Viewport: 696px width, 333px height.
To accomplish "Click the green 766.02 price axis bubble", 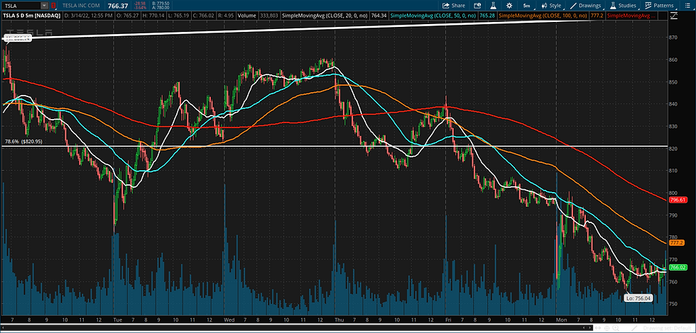I will pyautogui.click(x=678, y=267).
